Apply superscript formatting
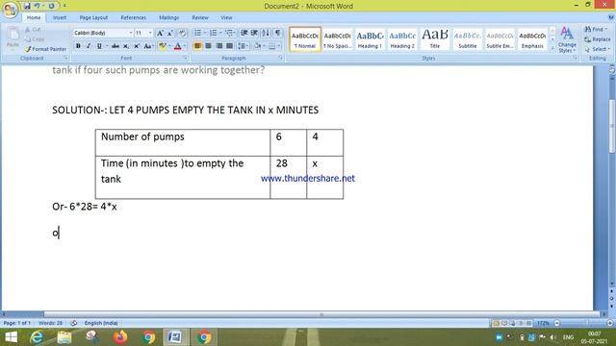 [137, 46]
